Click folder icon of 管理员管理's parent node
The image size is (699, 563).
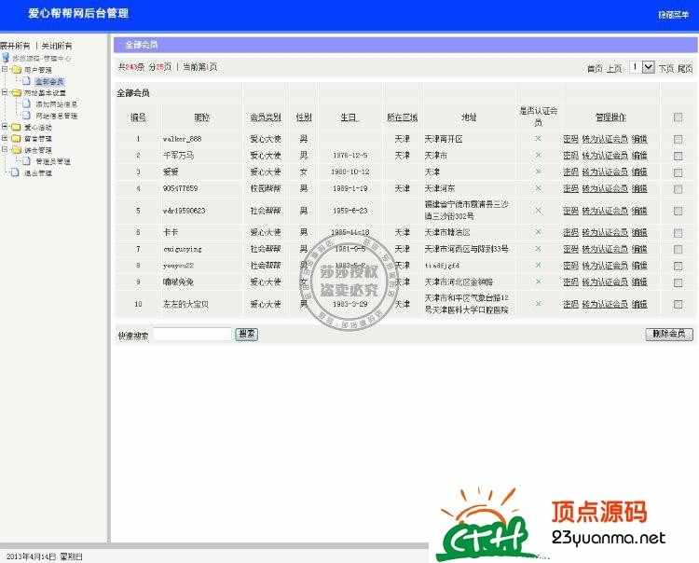tap(17, 150)
